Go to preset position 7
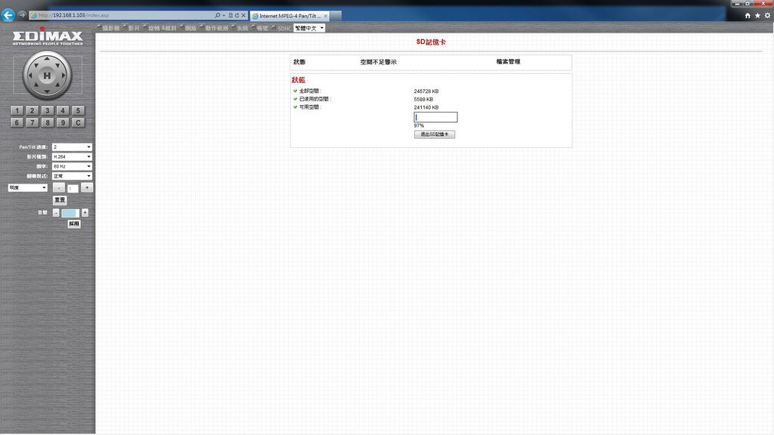774x435 pixels. (x=32, y=122)
